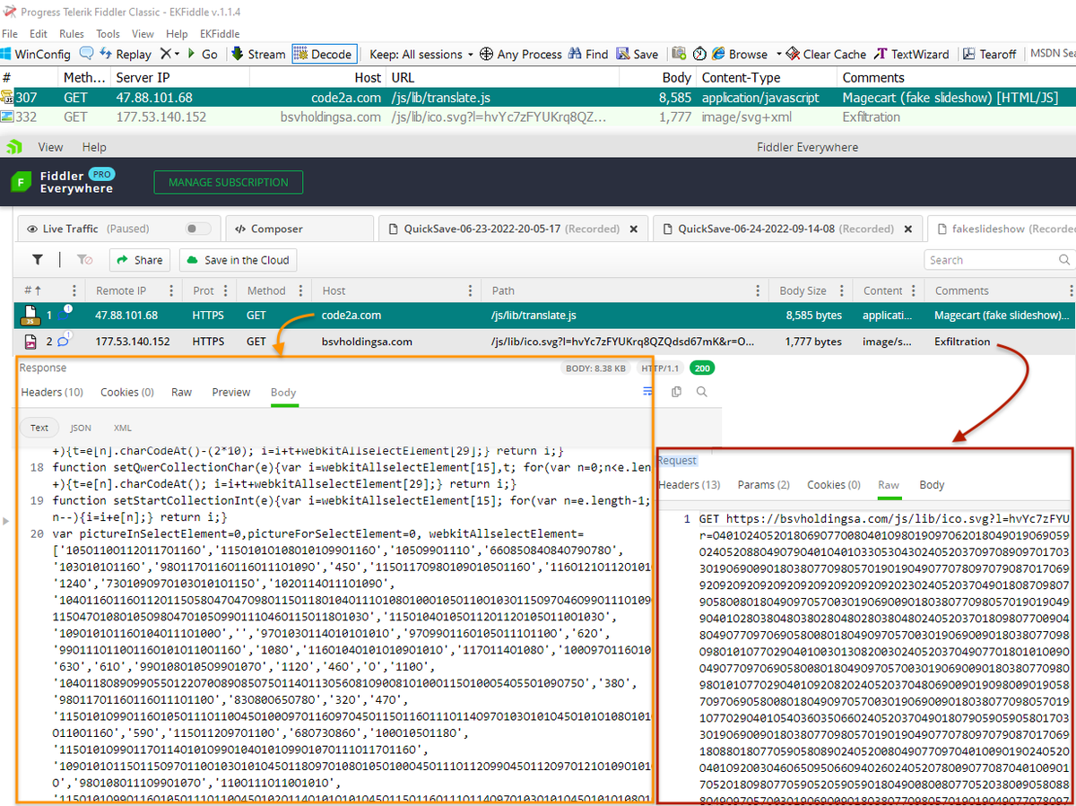Click the timer clock icon in Fiddler Classic
This screenshot has width=1076, height=806.
click(699, 54)
